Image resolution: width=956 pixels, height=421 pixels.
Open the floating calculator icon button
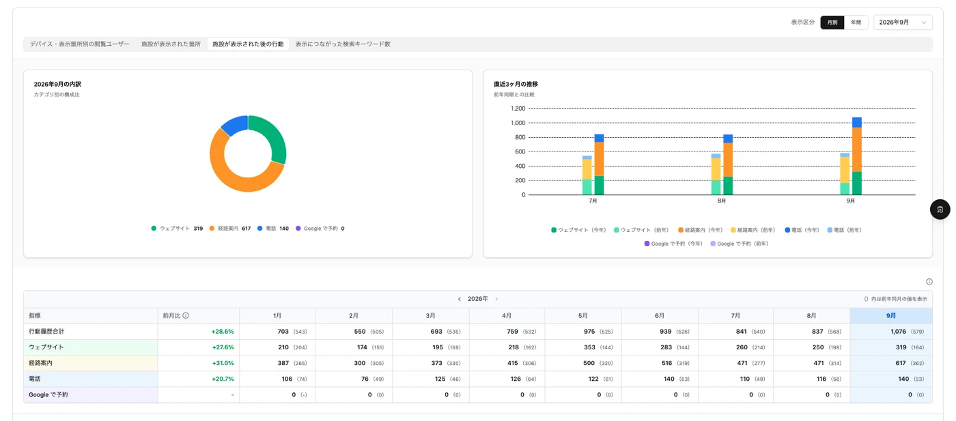point(940,209)
